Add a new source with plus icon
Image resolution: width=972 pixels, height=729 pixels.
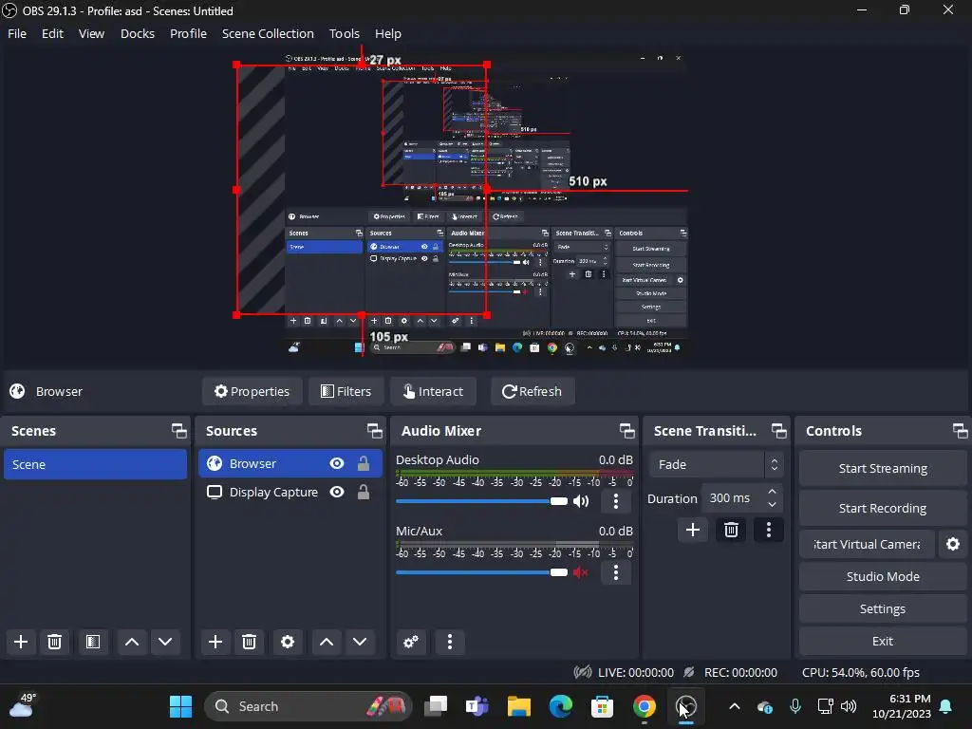click(215, 642)
